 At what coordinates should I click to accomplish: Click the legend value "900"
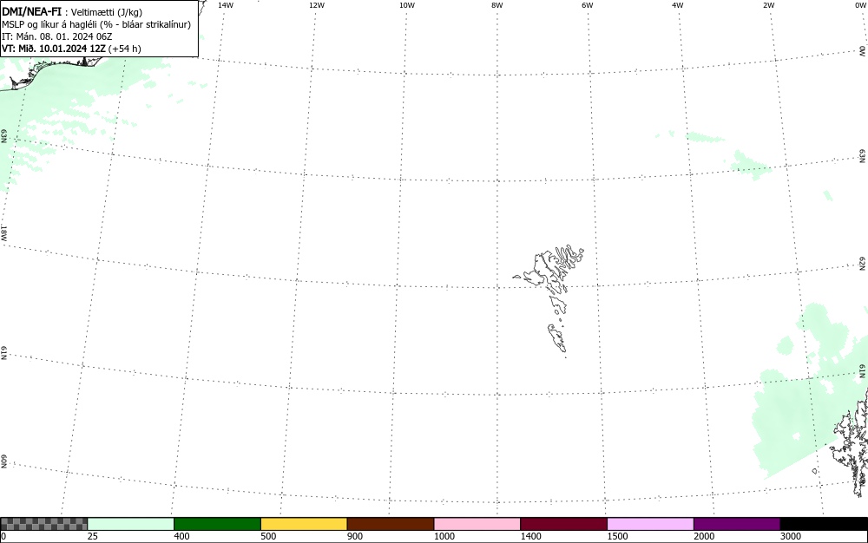pyautogui.click(x=355, y=536)
